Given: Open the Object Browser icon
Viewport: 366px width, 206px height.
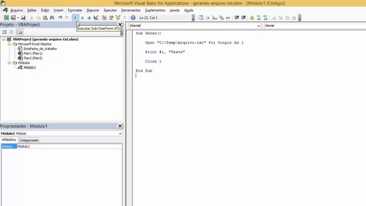Looking at the screenshot, I should click(118, 18).
